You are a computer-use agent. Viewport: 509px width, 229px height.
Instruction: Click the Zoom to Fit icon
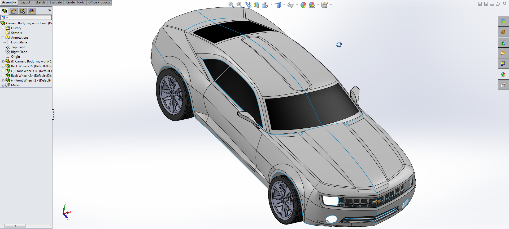pos(231,5)
